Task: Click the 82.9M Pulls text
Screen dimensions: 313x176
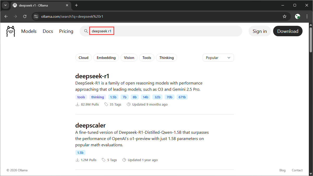Action: (x=90, y=104)
